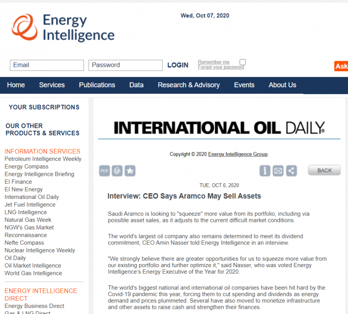Click the International Oil Daily masthead
This screenshot has height=314, width=348.
click(x=219, y=128)
